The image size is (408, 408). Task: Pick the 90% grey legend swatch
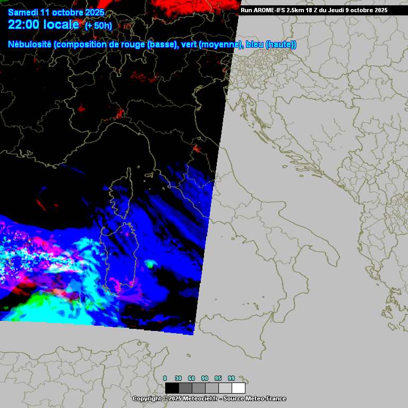point(212,388)
